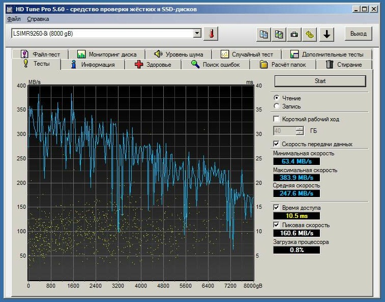Open the options gear icon
385x302 pixels.
(x=310, y=34)
